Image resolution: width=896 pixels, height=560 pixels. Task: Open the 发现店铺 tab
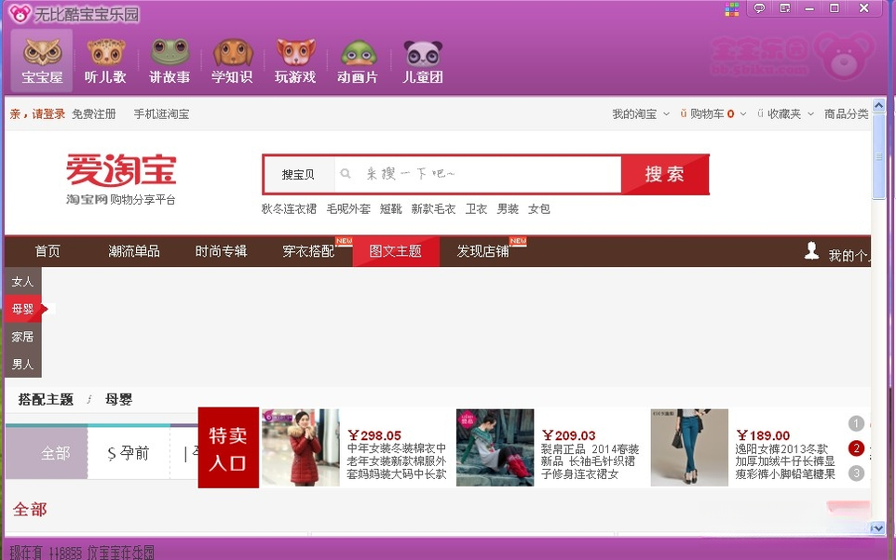[x=482, y=251]
